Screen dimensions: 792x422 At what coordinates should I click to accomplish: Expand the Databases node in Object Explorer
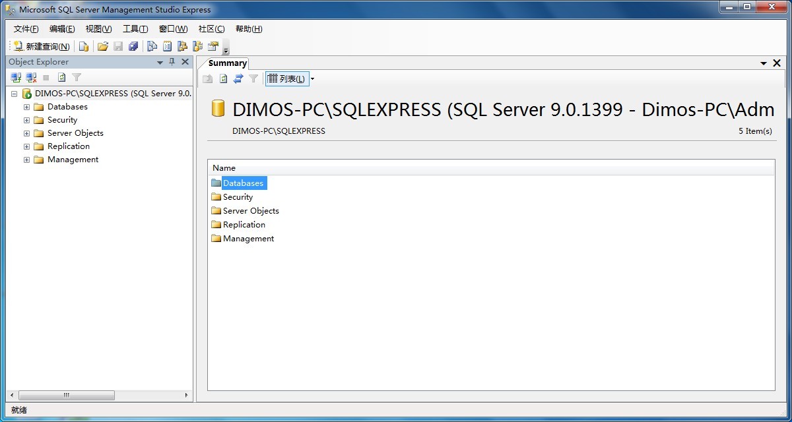point(27,107)
